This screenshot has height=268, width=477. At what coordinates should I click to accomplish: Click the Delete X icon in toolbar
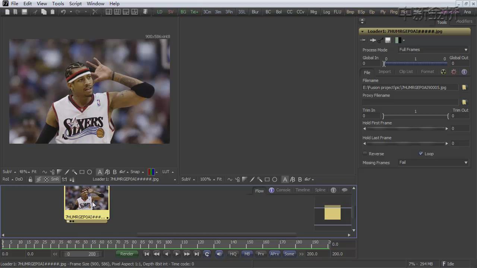coord(95,12)
